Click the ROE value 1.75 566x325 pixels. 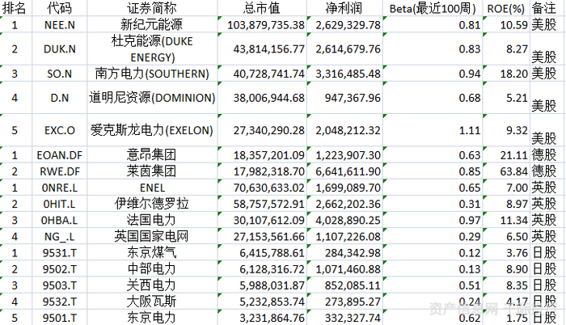point(506,317)
